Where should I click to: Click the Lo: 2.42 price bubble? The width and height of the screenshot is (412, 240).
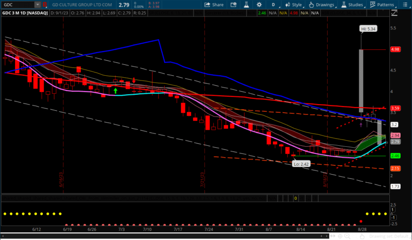(x=301, y=164)
